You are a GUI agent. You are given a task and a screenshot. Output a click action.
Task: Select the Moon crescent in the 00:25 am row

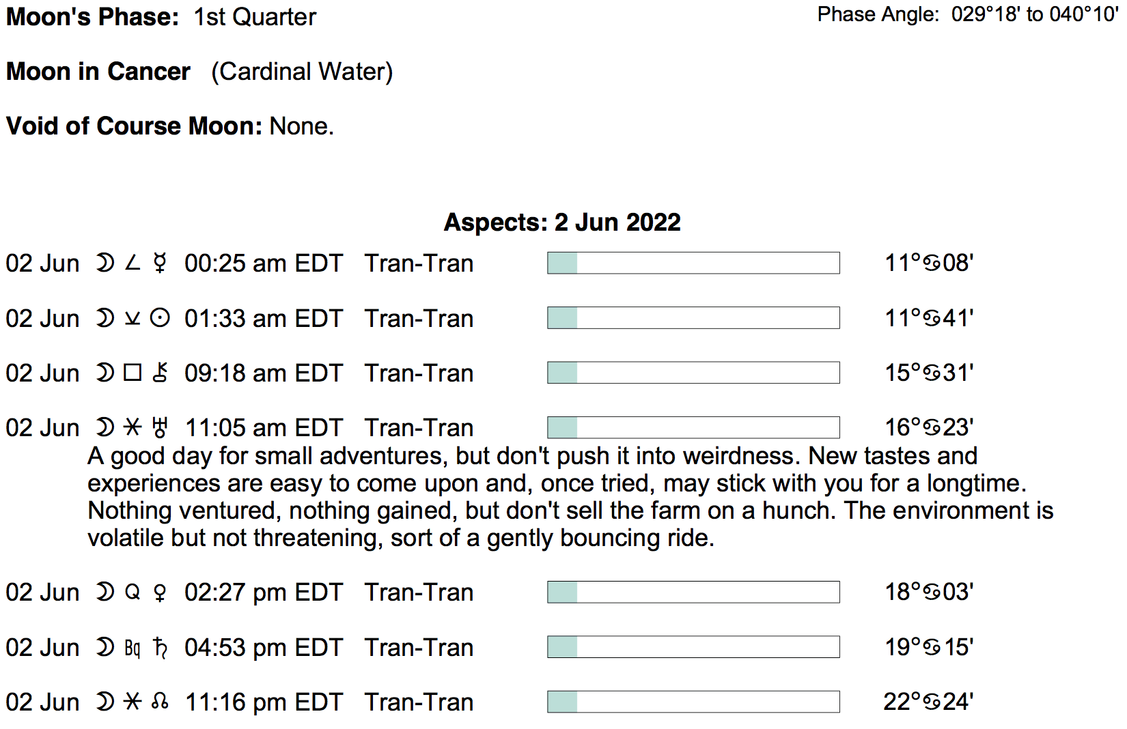coord(105,263)
